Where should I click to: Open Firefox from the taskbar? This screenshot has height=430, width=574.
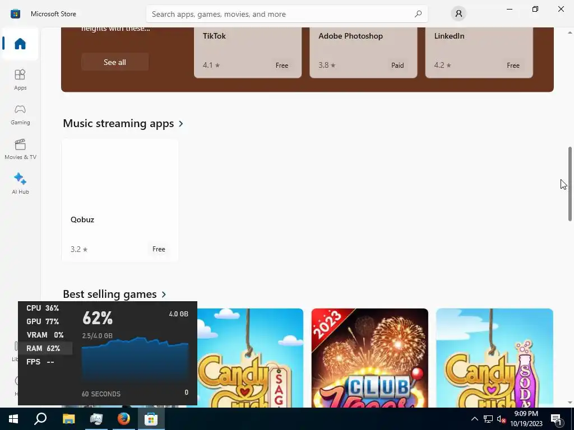coord(124,419)
